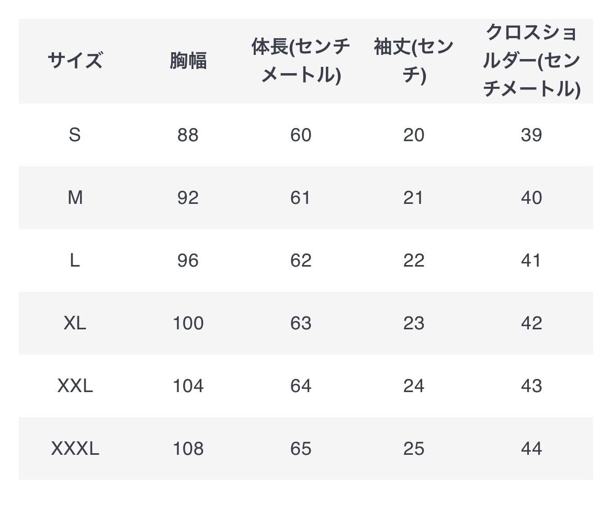This screenshot has width=612, height=505.
Task: Select the XXXL size cell
Action: (x=75, y=449)
